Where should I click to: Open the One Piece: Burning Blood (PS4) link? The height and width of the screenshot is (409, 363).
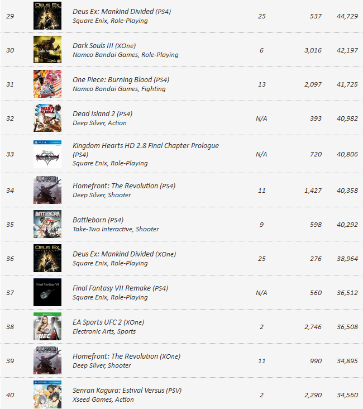[x=121, y=80]
